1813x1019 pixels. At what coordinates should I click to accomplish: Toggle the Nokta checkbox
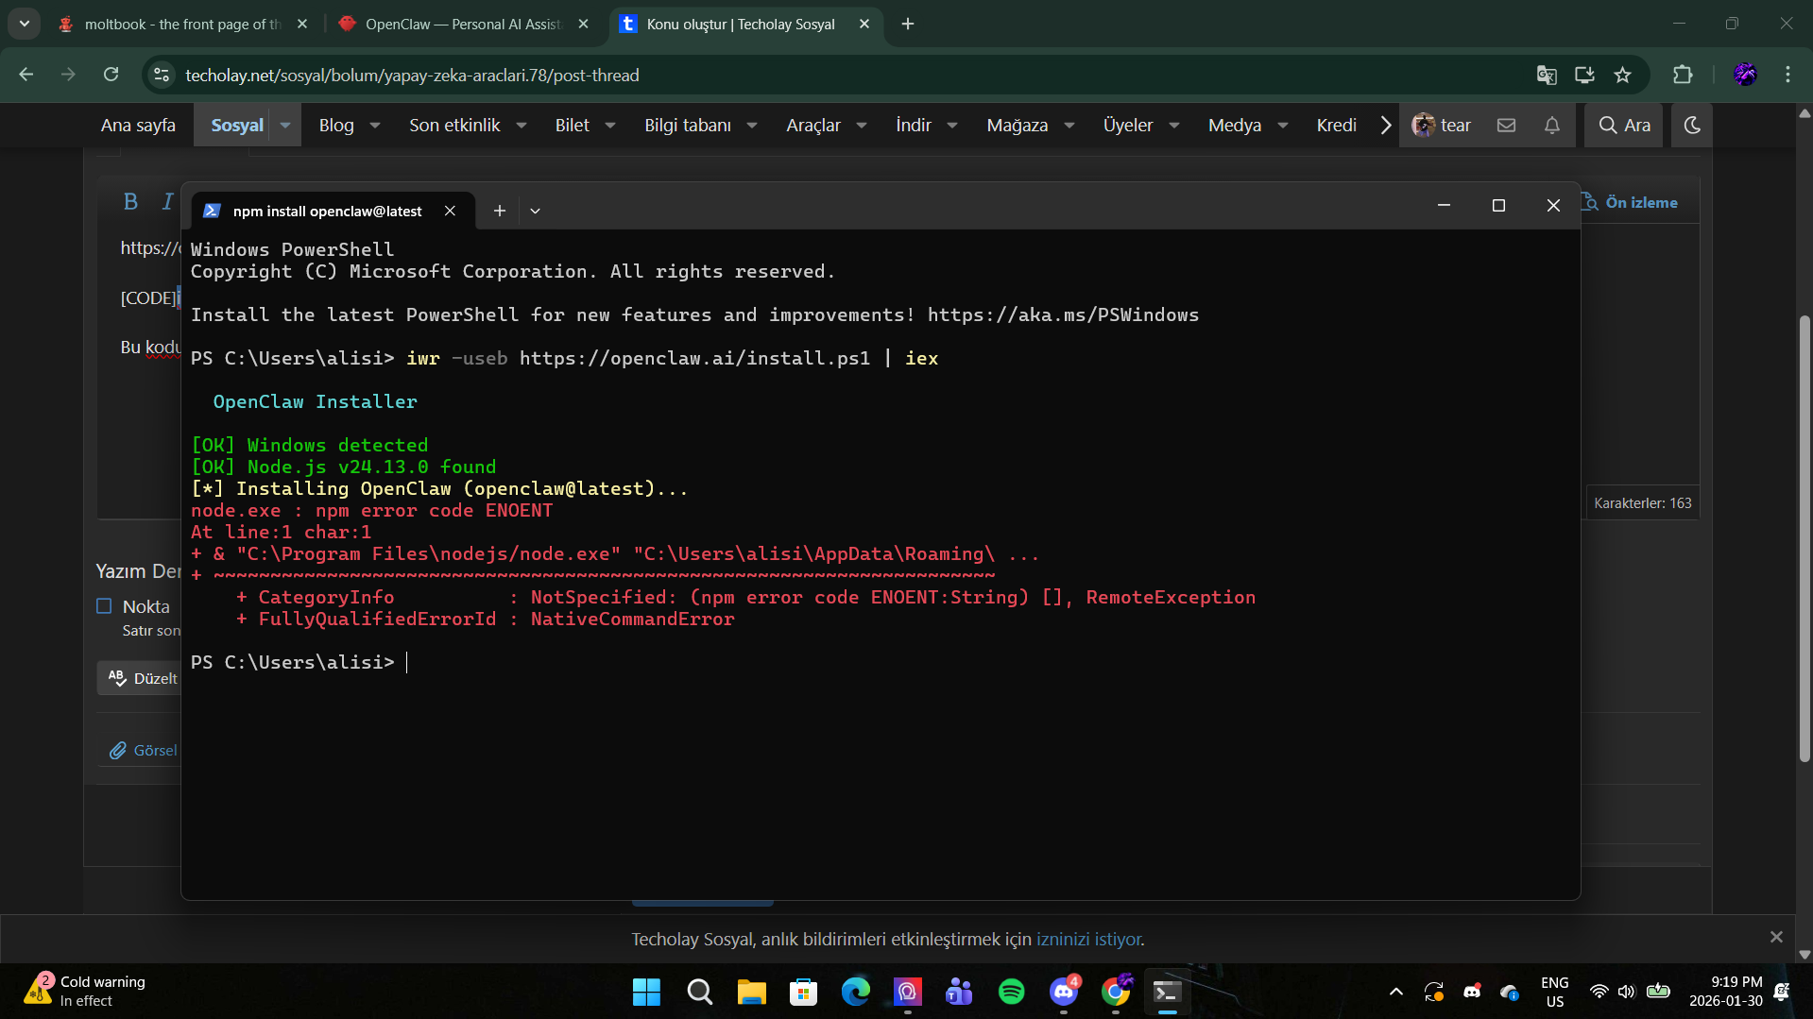(104, 606)
